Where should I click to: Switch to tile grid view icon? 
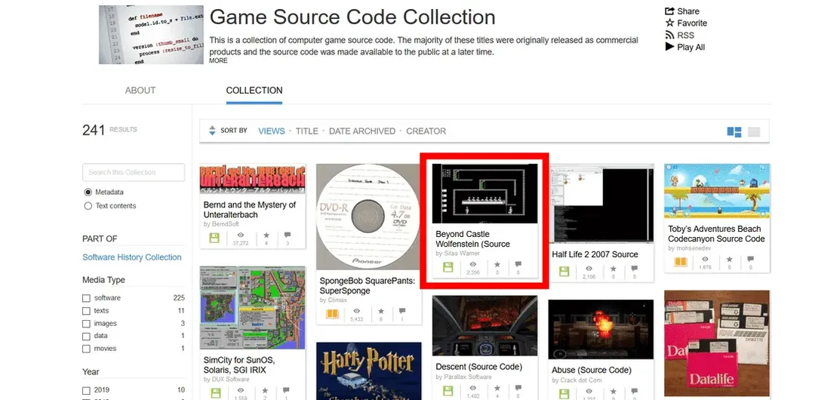click(x=733, y=132)
